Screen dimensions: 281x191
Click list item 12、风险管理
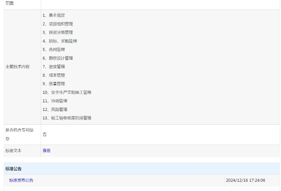(x=55, y=109)
